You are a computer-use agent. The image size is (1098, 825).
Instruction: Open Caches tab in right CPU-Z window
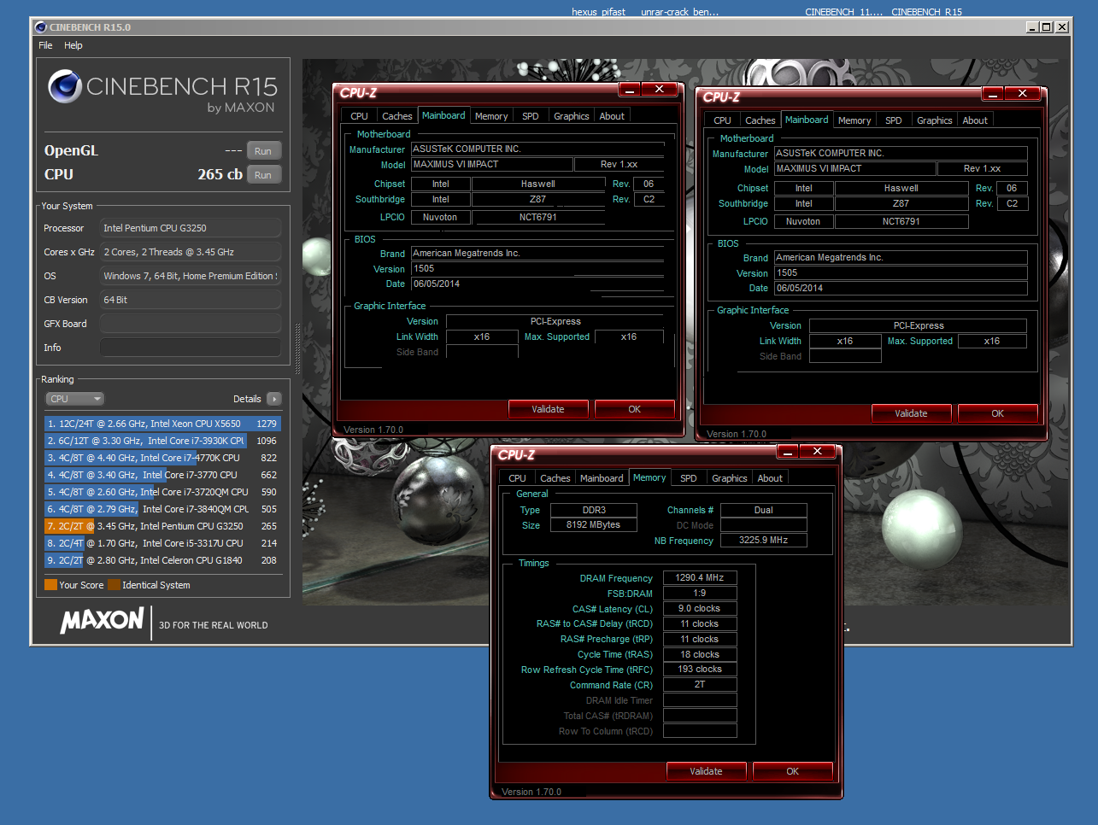point(760,120)
